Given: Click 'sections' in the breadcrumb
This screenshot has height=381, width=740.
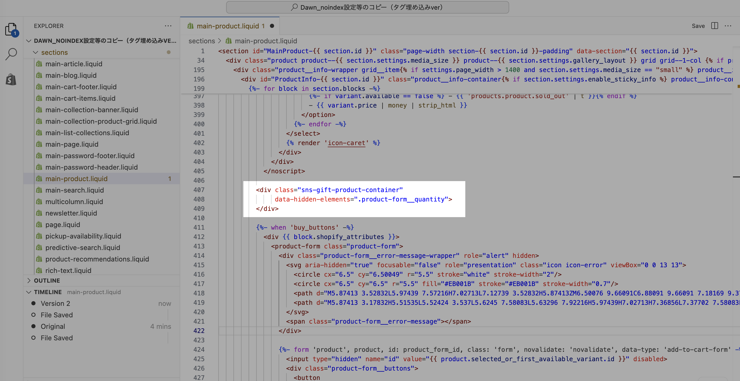Looking at the screenshot, I should point(202,41).
